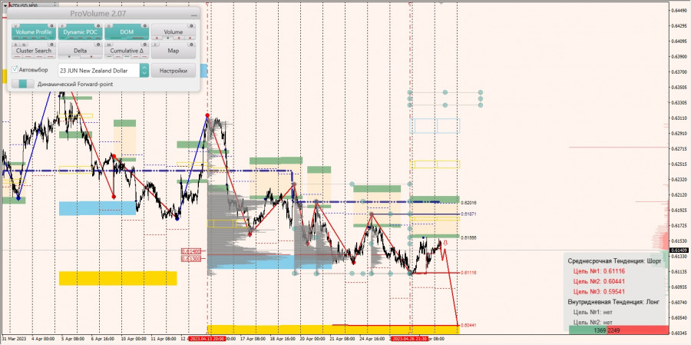
Task: Click the red-dot segment under Delta
Action: [x=91, y=56]
